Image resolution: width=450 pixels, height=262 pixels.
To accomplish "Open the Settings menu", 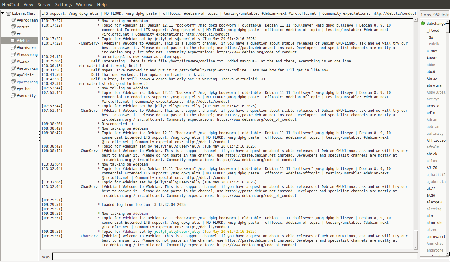I will pyautogui.click(x=63, y=4).
